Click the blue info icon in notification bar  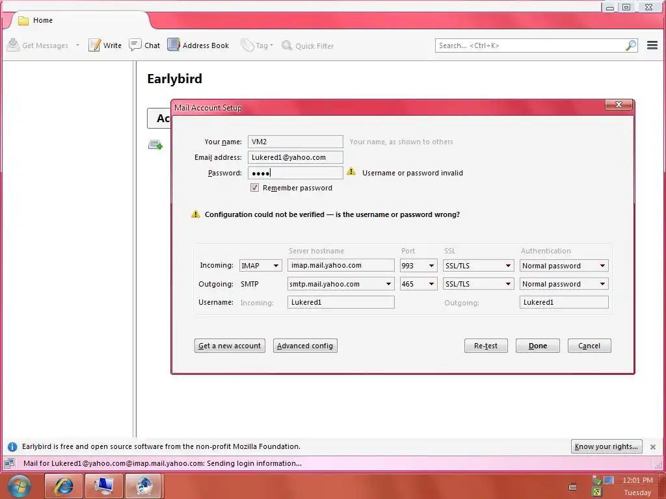click(x=12, y=446)
